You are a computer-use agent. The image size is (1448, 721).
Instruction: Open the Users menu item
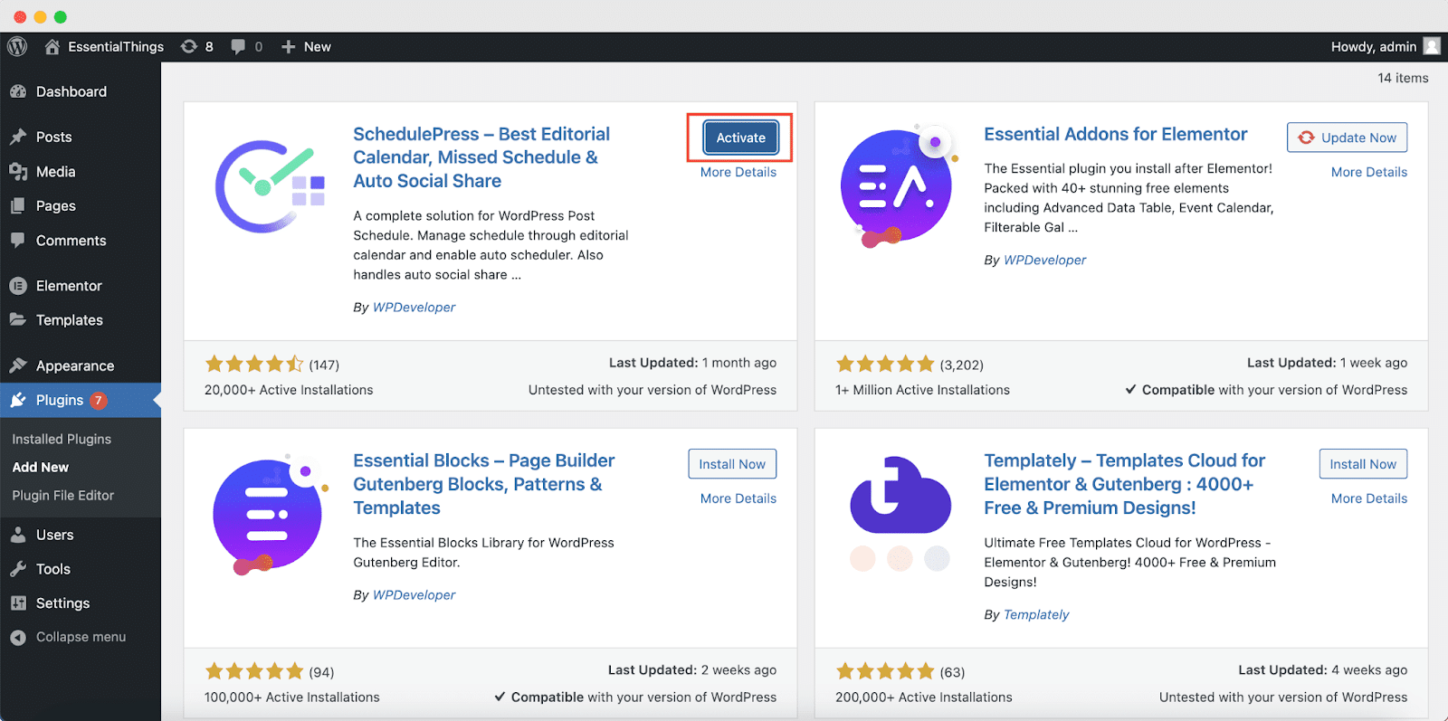pos(54,535)
